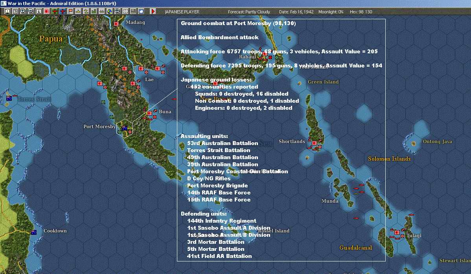Screen dimensions: 471x274
Task: Click '39th Australian Battalion' entry
Action: coord(223,164)
